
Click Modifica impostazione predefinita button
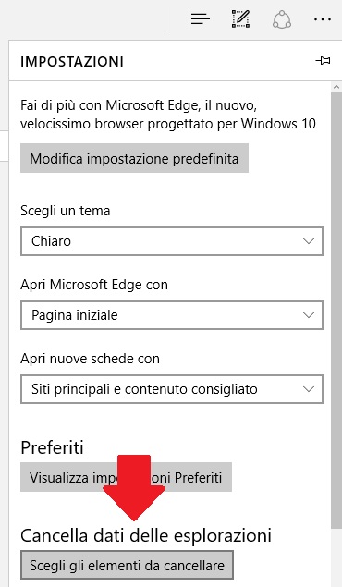click(134, 158)
